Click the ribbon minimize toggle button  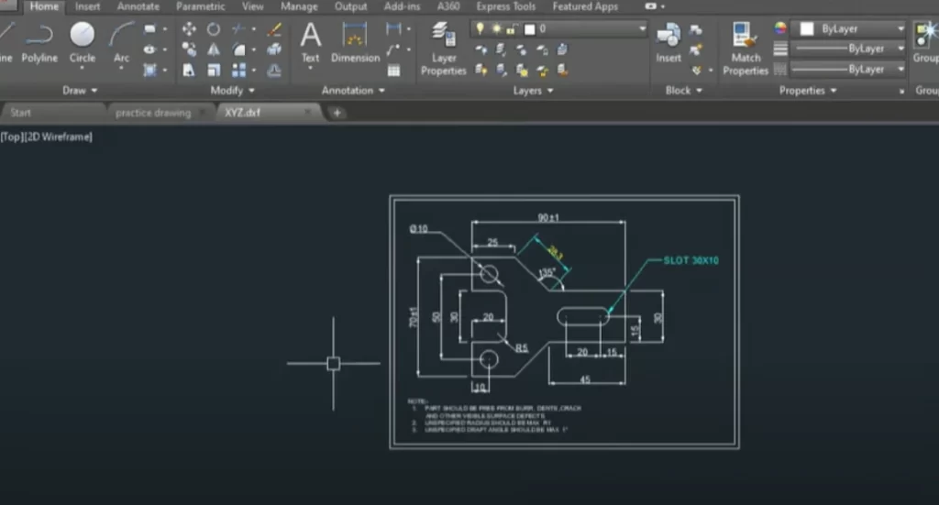(651, 6)
